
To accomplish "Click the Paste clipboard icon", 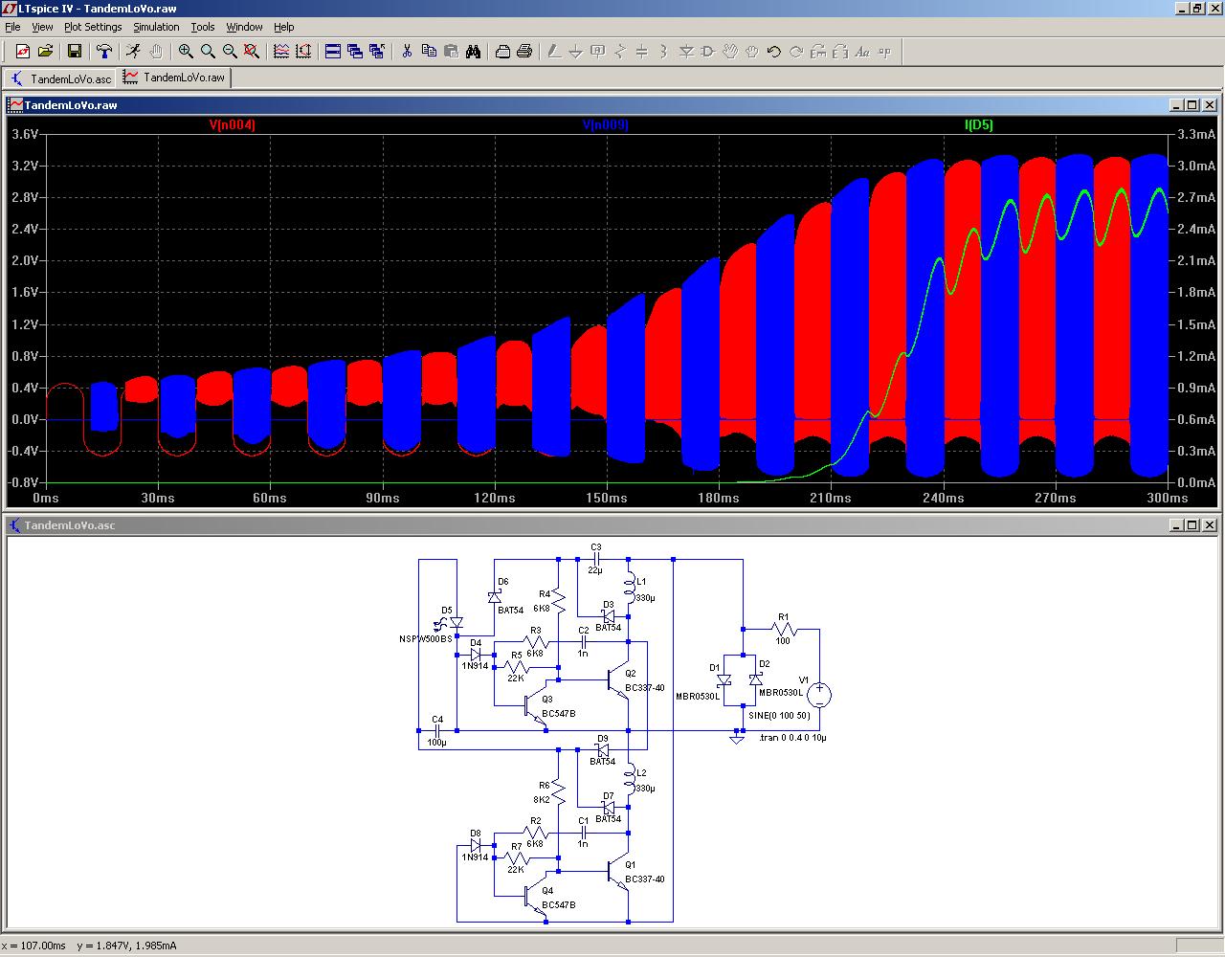I will (451, 52).
